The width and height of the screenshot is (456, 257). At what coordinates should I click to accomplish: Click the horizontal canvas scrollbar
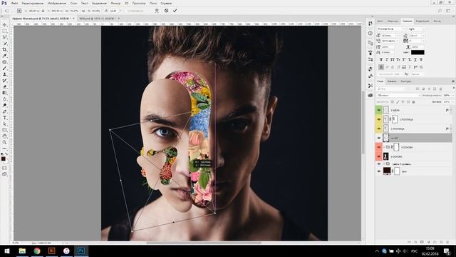pos(204,243)
